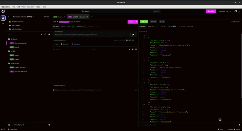Toggle Bulk Edit mode
The image size is (242, 131).
click(x=130, y=40)
